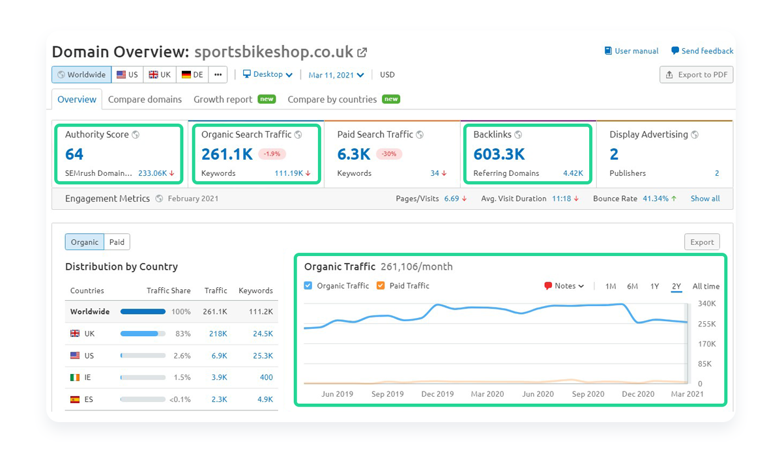Click the globe icon next to Backlinks
This screenshot has height=456, width=782.
(x=518, y=135)
